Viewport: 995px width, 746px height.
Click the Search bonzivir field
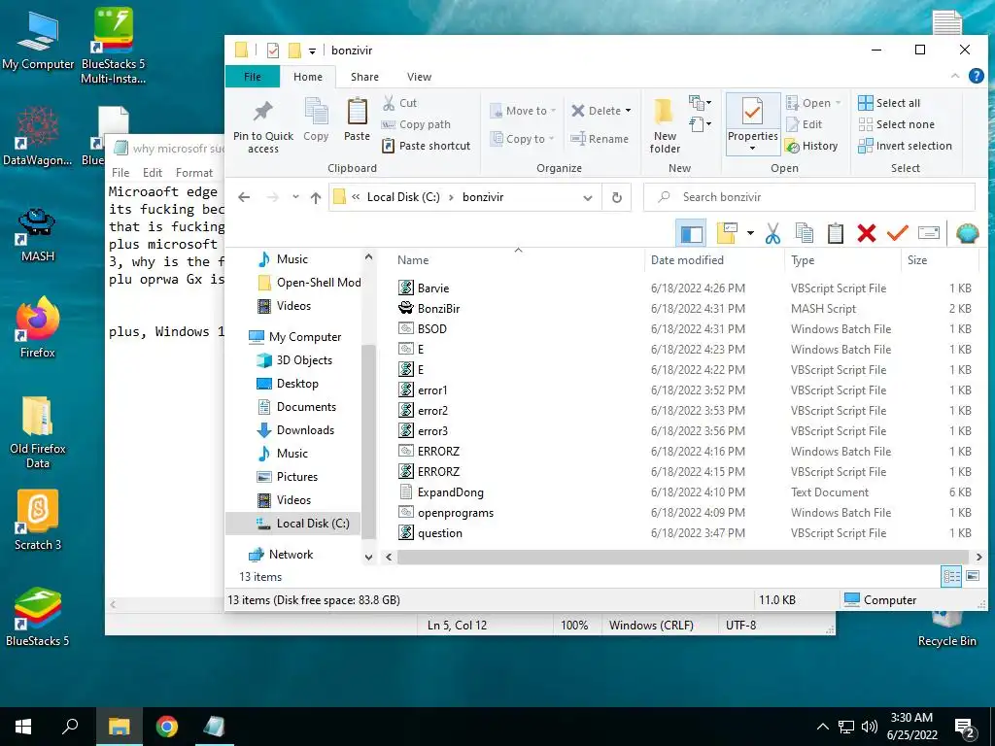coord(809,197)
